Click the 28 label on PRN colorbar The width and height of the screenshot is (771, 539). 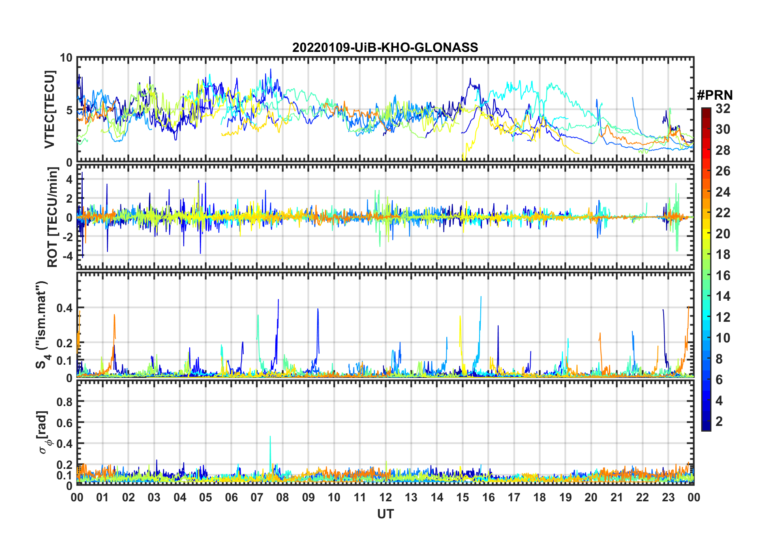pyautogui.click(x=723, y=150)
